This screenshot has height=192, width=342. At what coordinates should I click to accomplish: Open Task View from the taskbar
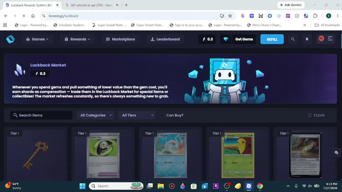pos(150,186)
